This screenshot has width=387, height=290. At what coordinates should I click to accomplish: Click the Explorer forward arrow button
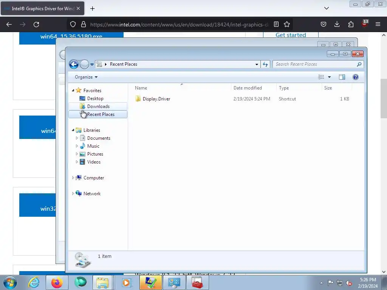[84, 64]
